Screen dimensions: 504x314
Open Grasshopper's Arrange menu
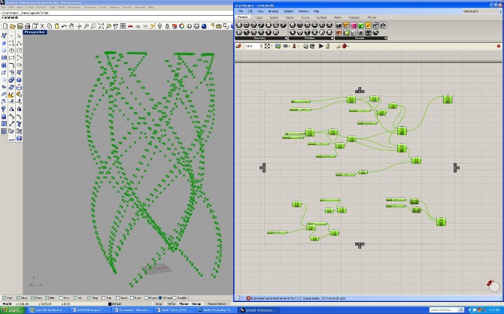tap(273, 11)
